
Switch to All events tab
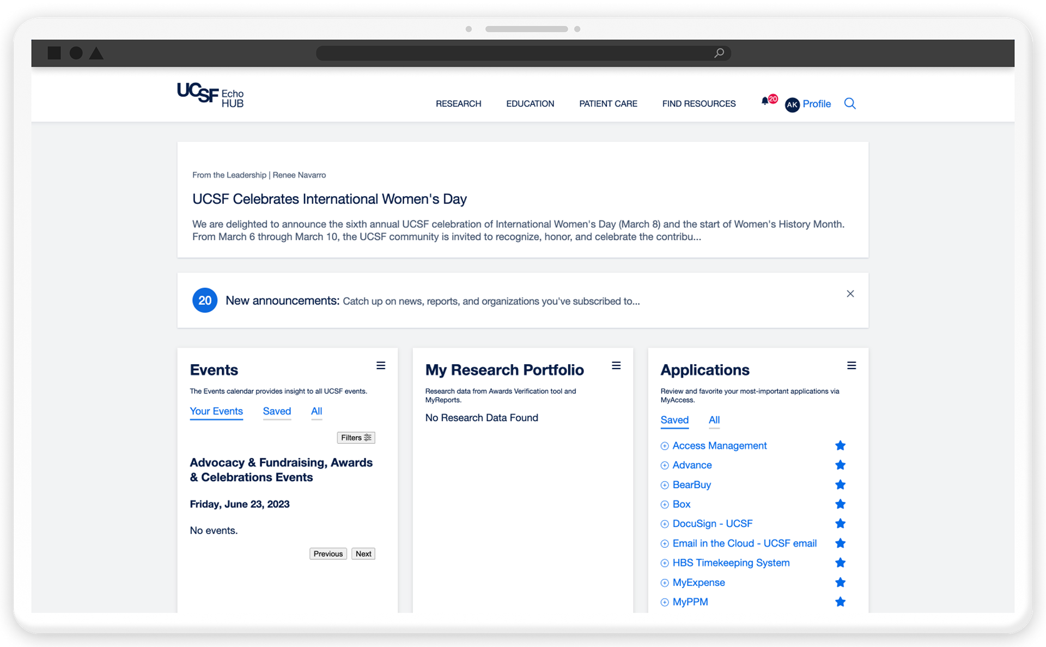coord(317,412)
